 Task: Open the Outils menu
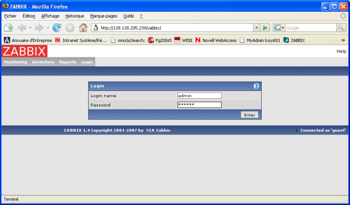coord(129,16)
